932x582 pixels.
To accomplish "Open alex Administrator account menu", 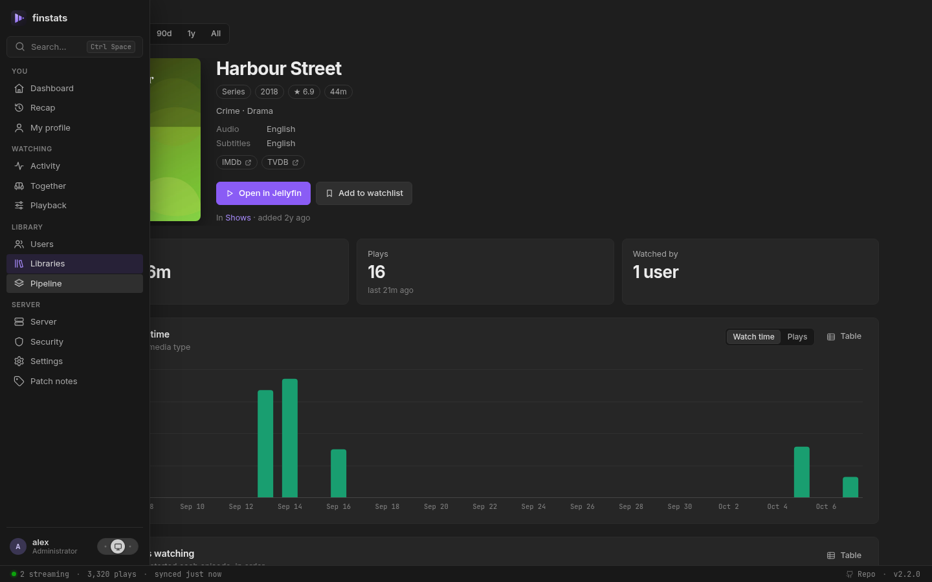I will click(x=44, y=546).
